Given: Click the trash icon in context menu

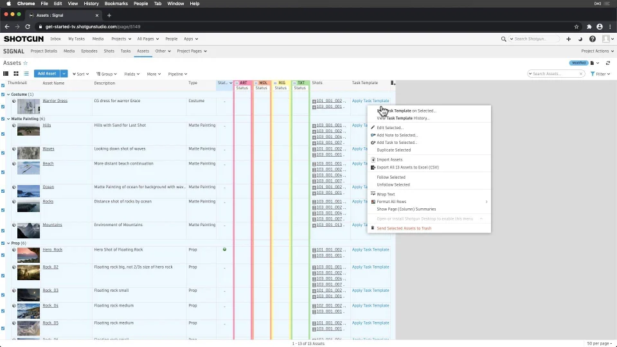Looking at the screenshot, I should coord(373,228).
